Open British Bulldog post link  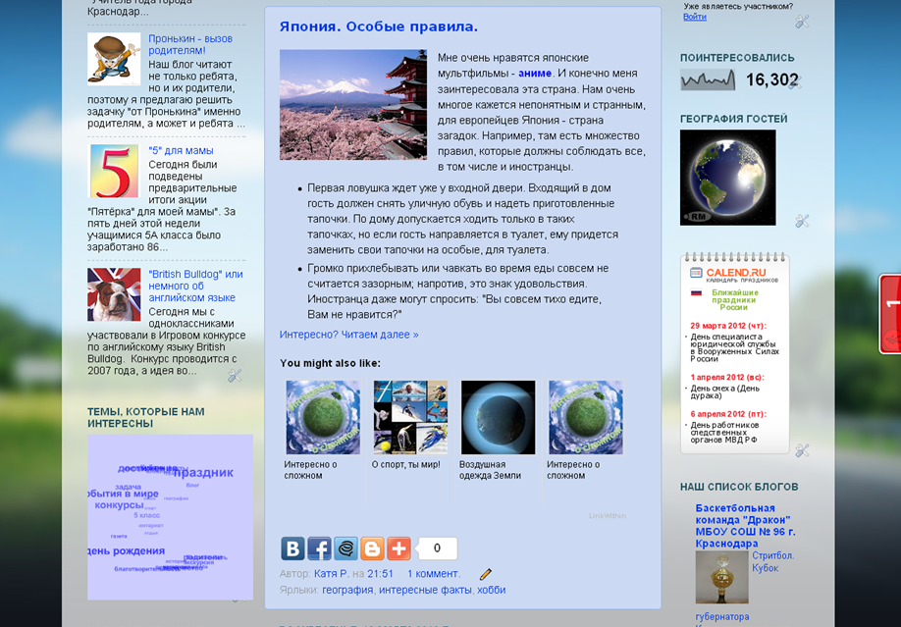195,286
